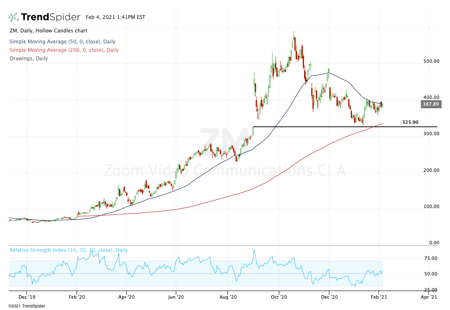This screenshot has height=310, width=450.
Task: Select the ZM, Daily, Hollow Candles chart label
Action: point(48,31)
